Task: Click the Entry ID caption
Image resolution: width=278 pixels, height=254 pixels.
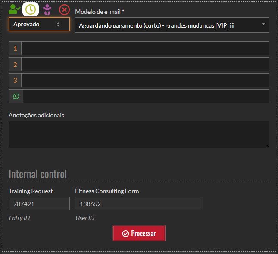Action: click(19, 218)
